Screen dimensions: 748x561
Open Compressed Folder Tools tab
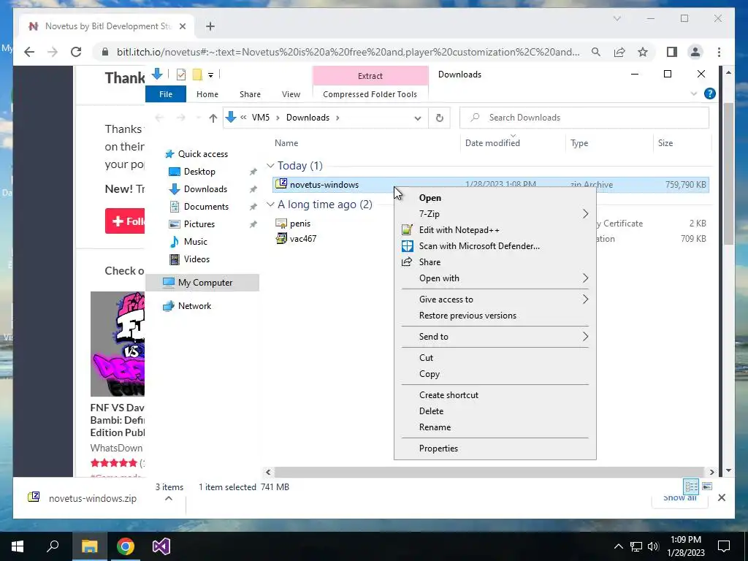[x=370, y=94]
